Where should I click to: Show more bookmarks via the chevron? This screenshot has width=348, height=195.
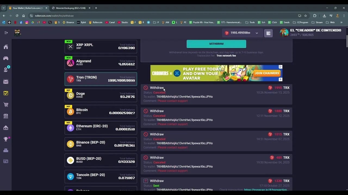click(x=341, y=22)
